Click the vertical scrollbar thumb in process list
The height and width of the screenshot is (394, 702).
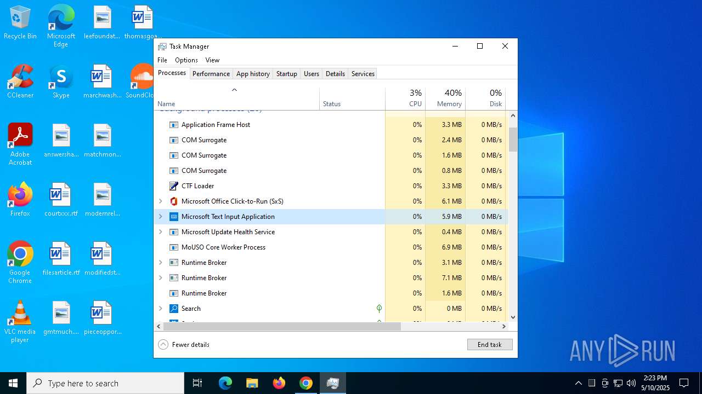pos(513,140)
